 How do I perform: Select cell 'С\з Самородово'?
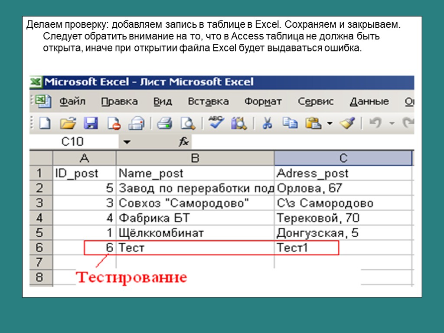(x=343, y=203)
